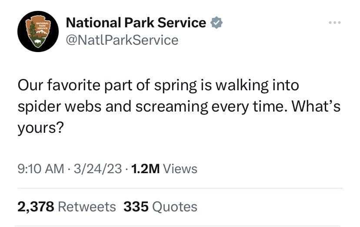Click the 2,378 retweet count number
Image resolution: width=360 pixels, height=227 pixels.
(x=36, y=207)
